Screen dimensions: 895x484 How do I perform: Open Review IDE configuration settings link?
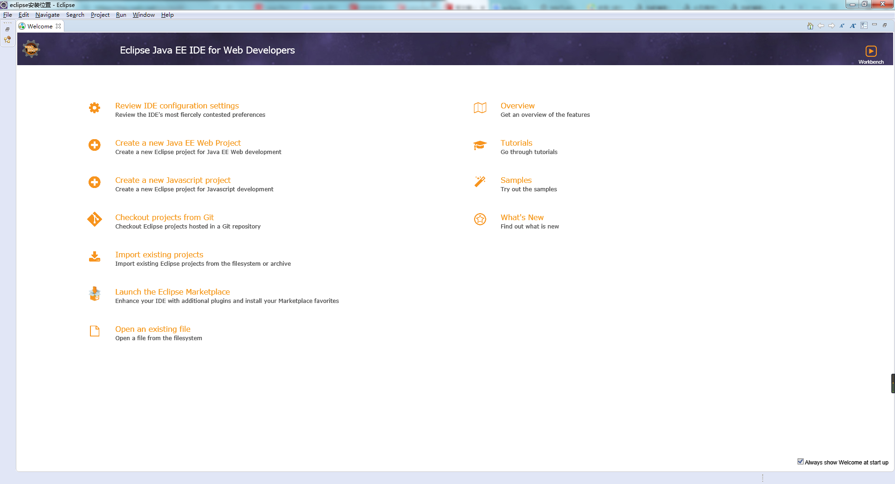(177, 106)
